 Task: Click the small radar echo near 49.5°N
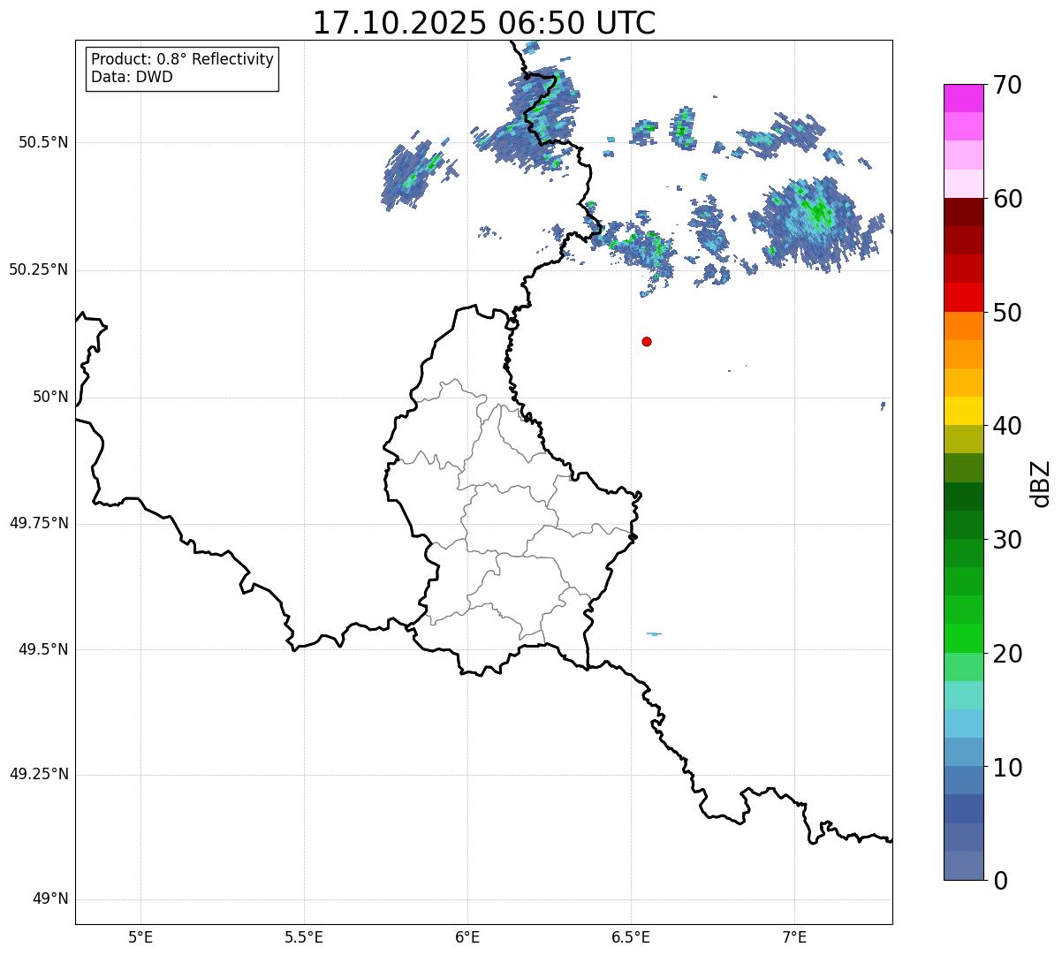(654, 633)
